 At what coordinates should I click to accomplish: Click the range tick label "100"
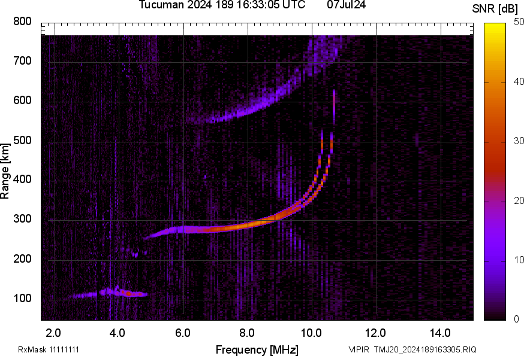22,298
